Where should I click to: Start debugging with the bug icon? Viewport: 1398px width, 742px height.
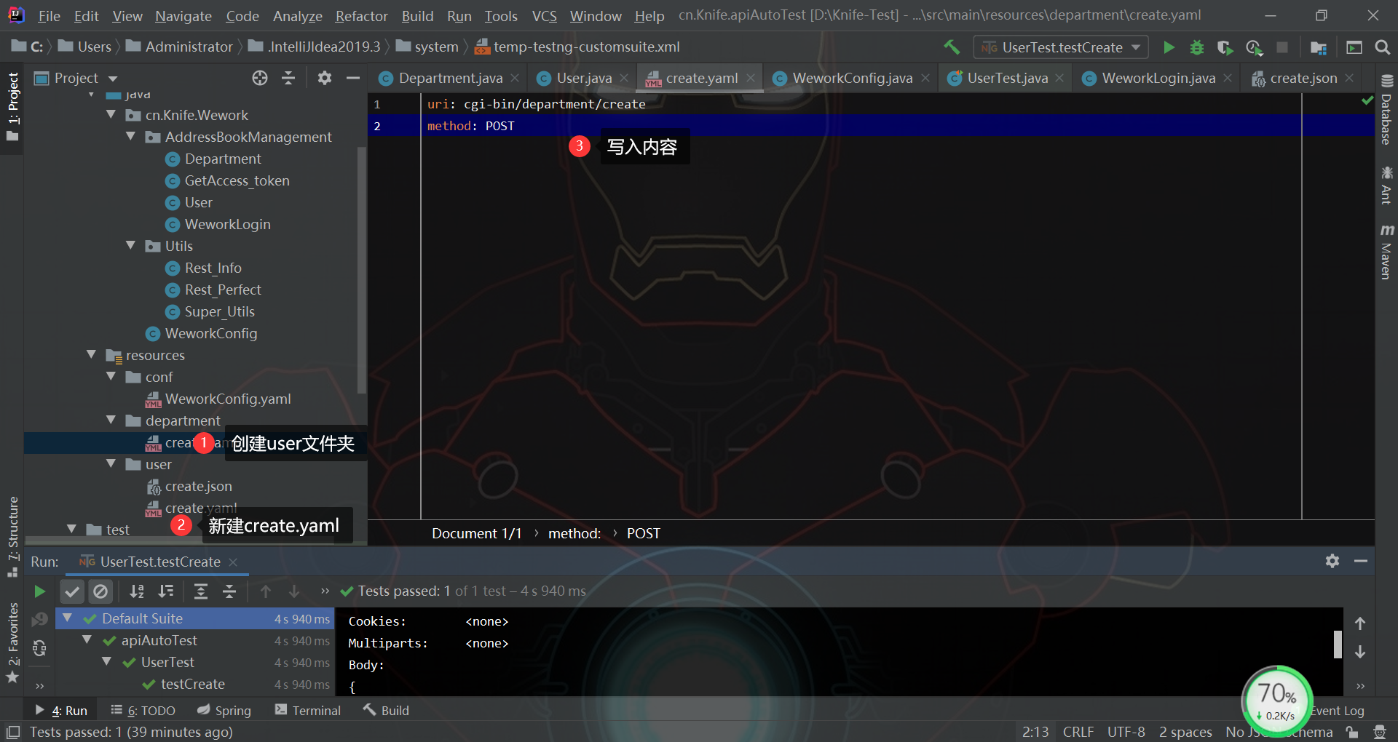[x=1197, y=47]
